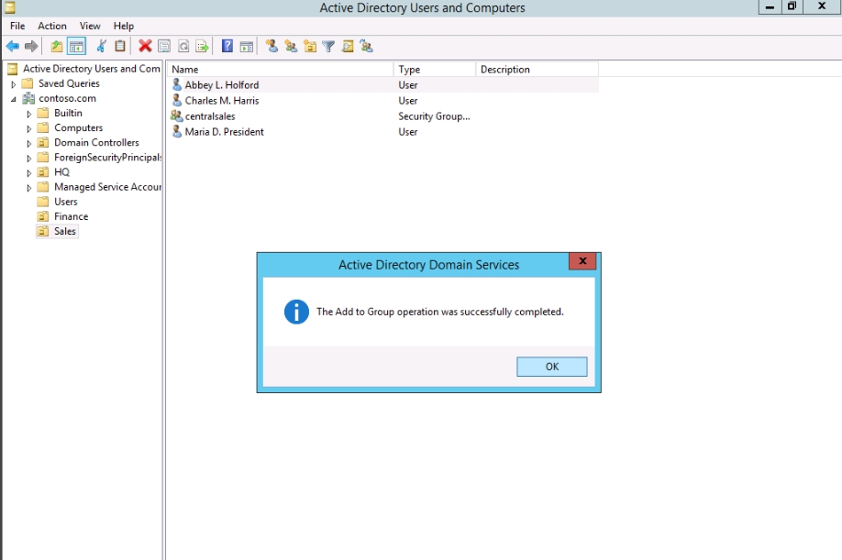Click the Find objects icon
Screen dimensions: 842x560
point(348,47)
